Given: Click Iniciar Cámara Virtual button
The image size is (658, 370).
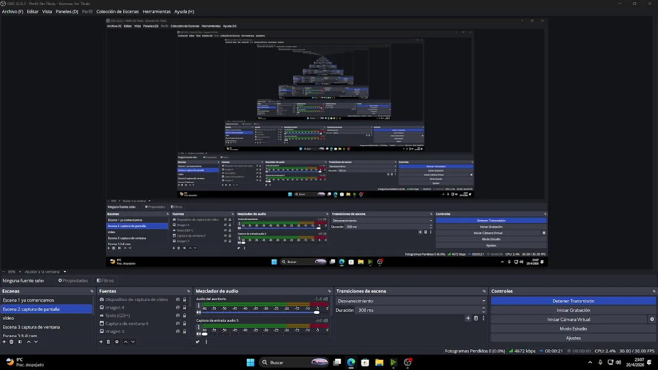Looking at the screenshot, I should [569, 320].
